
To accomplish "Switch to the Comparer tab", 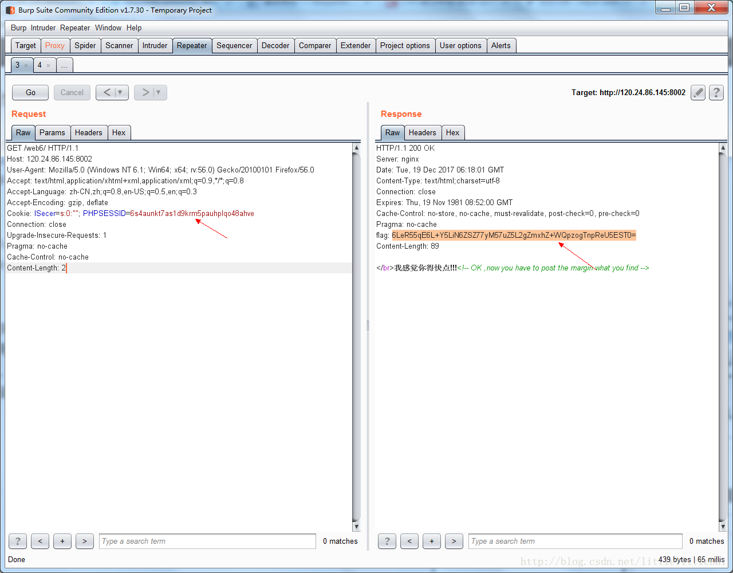I will point(315,45).
